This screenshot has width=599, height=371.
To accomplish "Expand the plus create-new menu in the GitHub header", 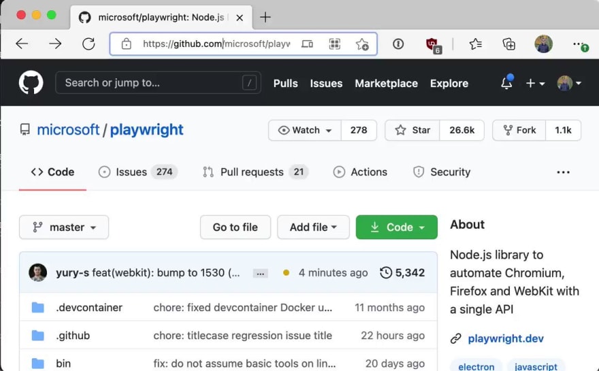I will tap(535, 83).
